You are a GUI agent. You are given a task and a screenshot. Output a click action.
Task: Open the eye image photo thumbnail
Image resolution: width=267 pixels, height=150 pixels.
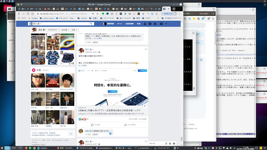(67, 43)
